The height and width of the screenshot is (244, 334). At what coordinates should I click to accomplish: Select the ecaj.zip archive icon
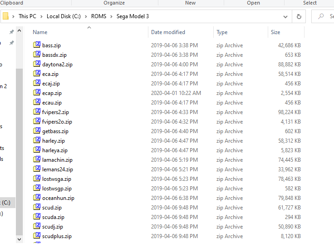point(37,83)
